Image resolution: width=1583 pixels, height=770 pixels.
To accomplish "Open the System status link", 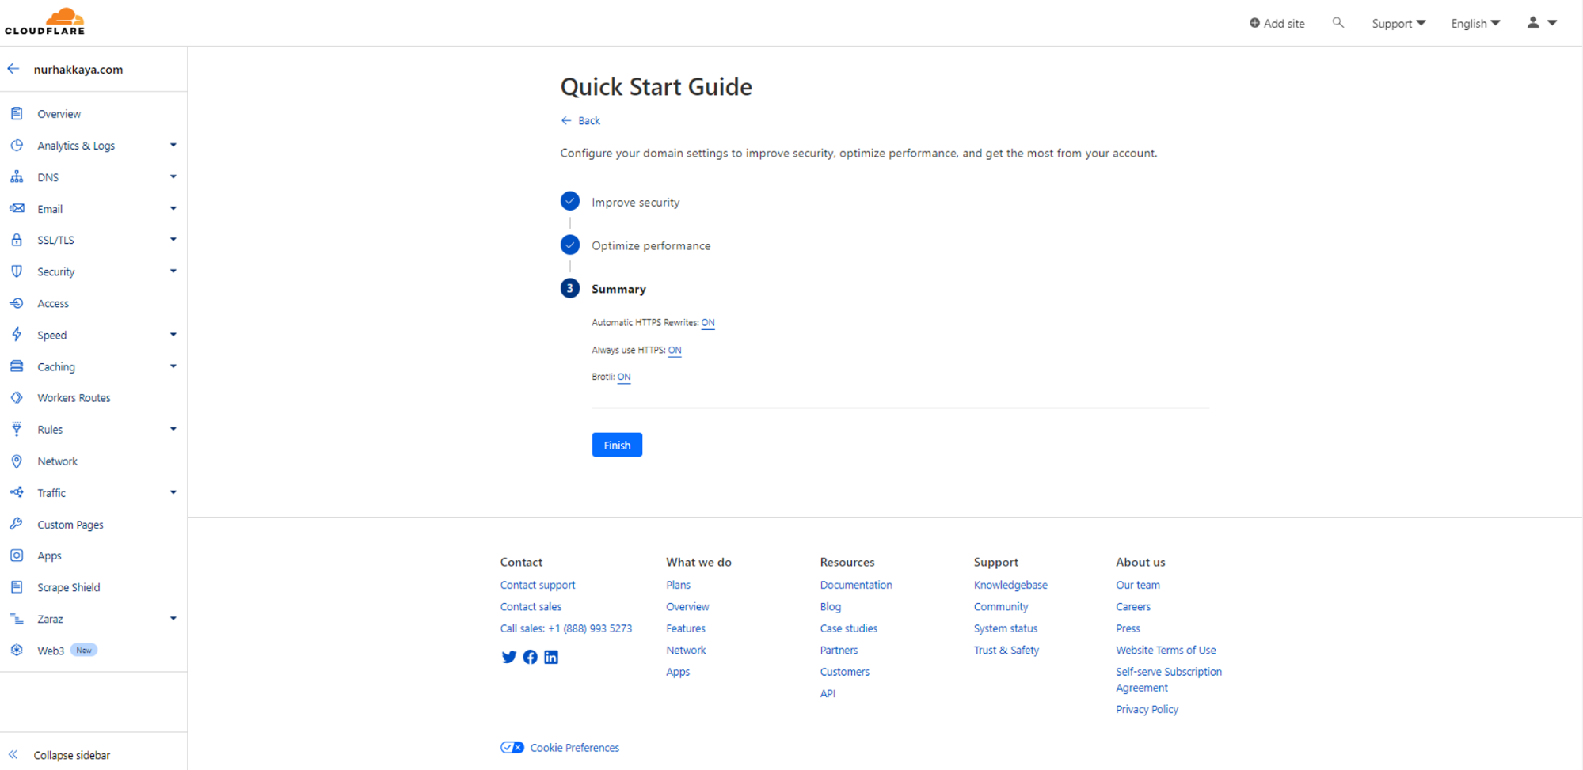I will pyautogui.click(x=1006, y=628).
